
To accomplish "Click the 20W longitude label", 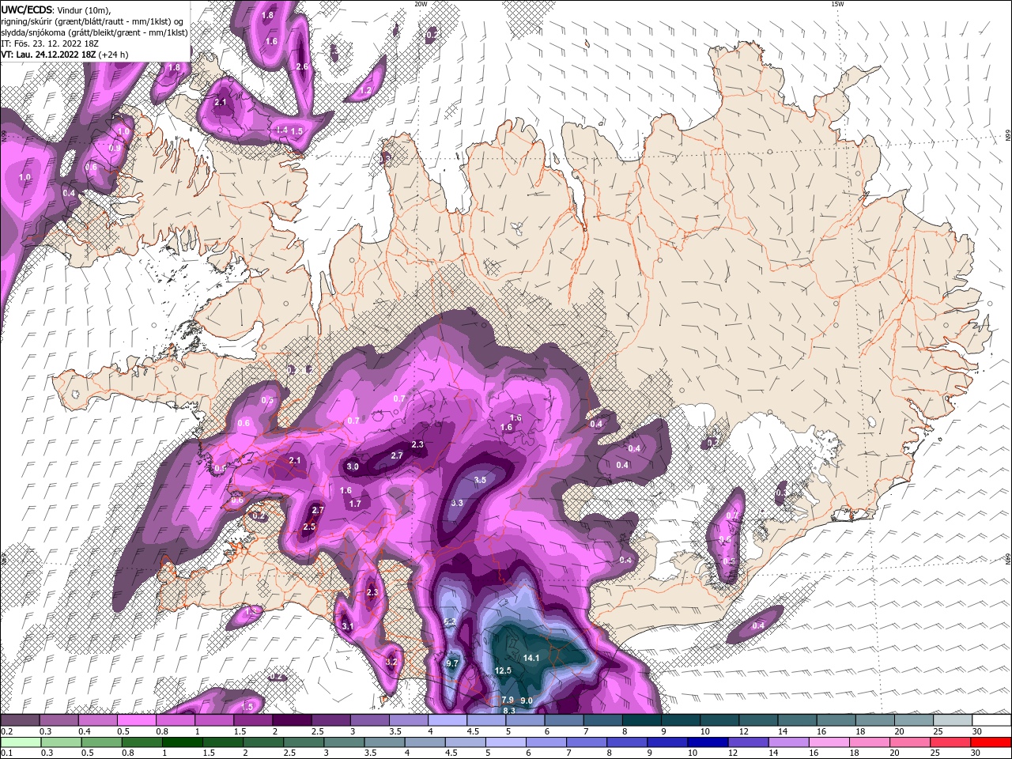I will click(421, 4).
